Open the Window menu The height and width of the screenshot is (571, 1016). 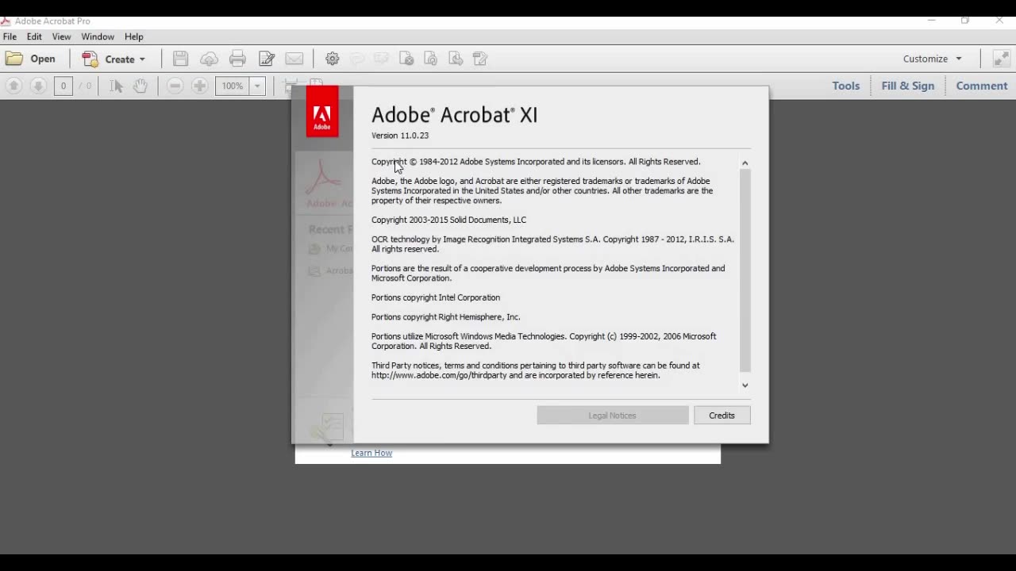coord(98,36)
